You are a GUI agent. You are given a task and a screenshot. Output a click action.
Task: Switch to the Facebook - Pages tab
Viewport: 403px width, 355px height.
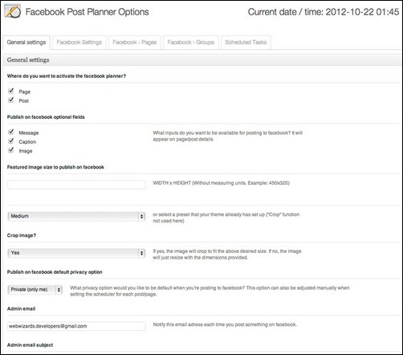[135, 43]
